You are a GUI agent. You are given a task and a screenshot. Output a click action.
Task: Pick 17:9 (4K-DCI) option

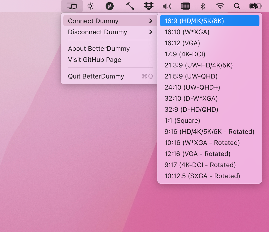pos(209,54)
